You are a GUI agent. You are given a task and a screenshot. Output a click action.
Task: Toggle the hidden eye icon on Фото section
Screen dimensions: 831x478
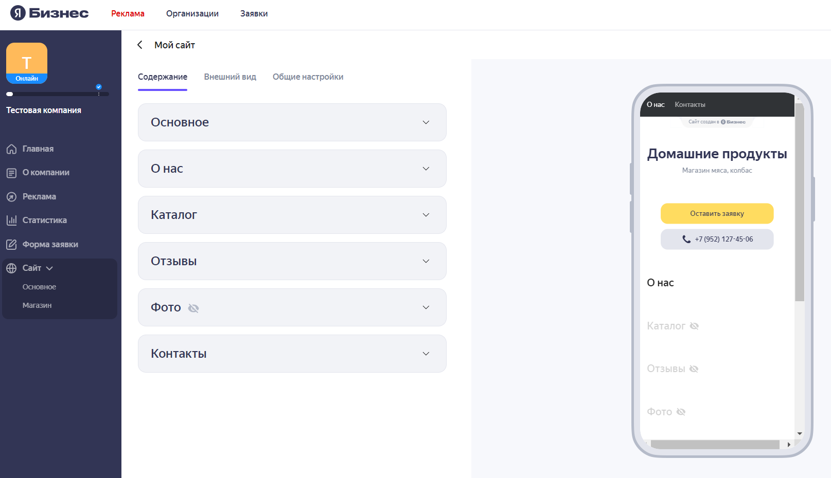coord(193,308)
